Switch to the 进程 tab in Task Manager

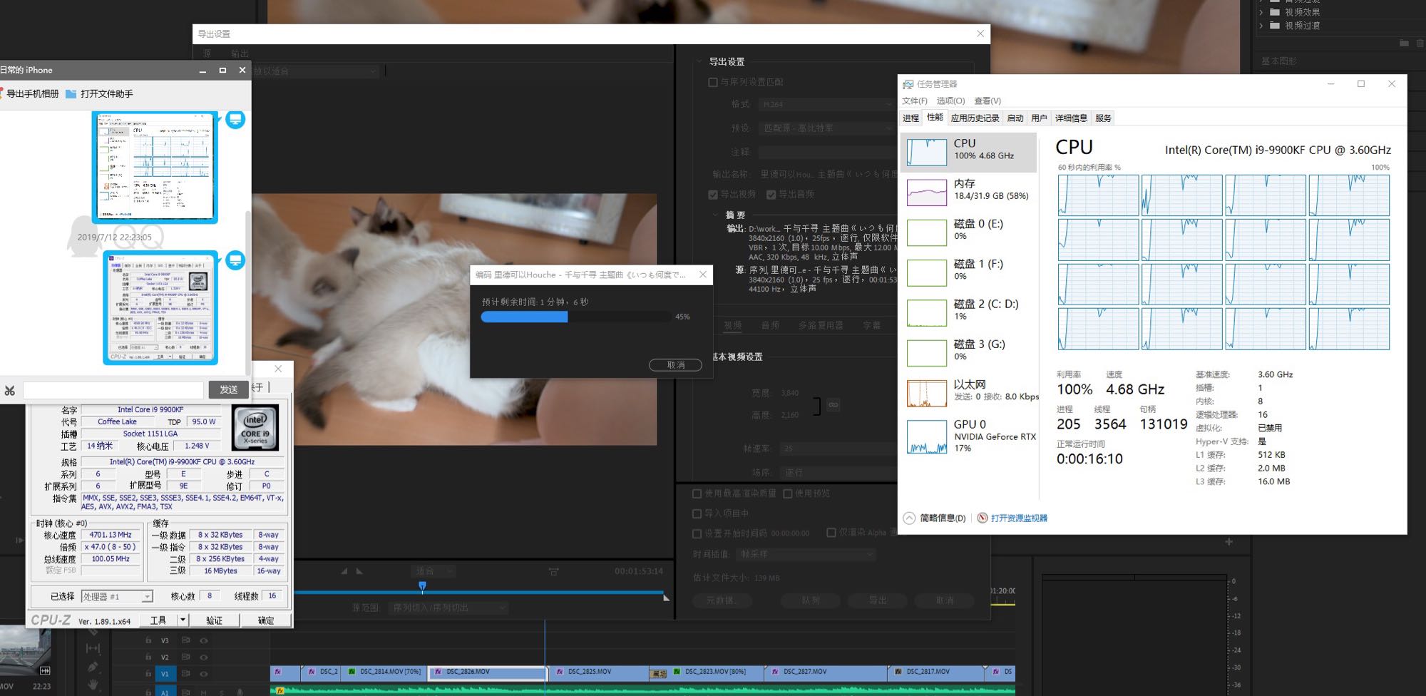pos(911,118)
